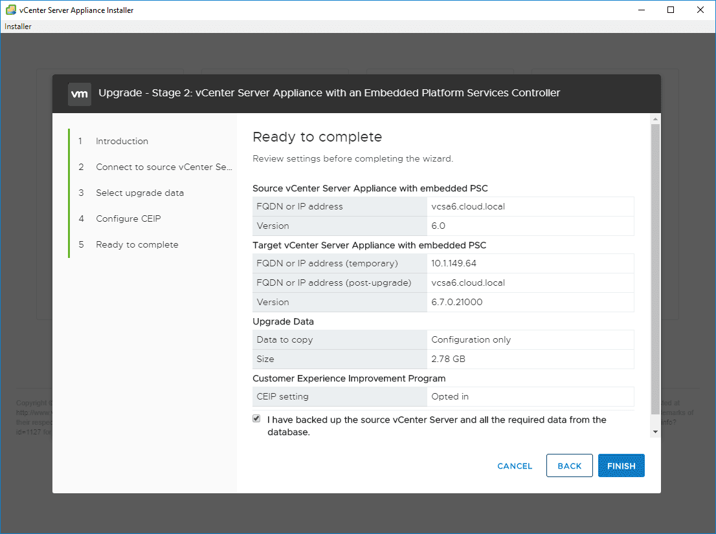The width and height of the screenshot is (716, 534).
Task: Click the FINISH button
Action: [x=621, y=465]
